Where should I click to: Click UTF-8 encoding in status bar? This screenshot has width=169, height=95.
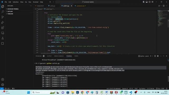coord(131,88)
